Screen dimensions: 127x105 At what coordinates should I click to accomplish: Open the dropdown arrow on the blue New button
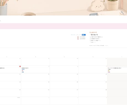point(85,35)
